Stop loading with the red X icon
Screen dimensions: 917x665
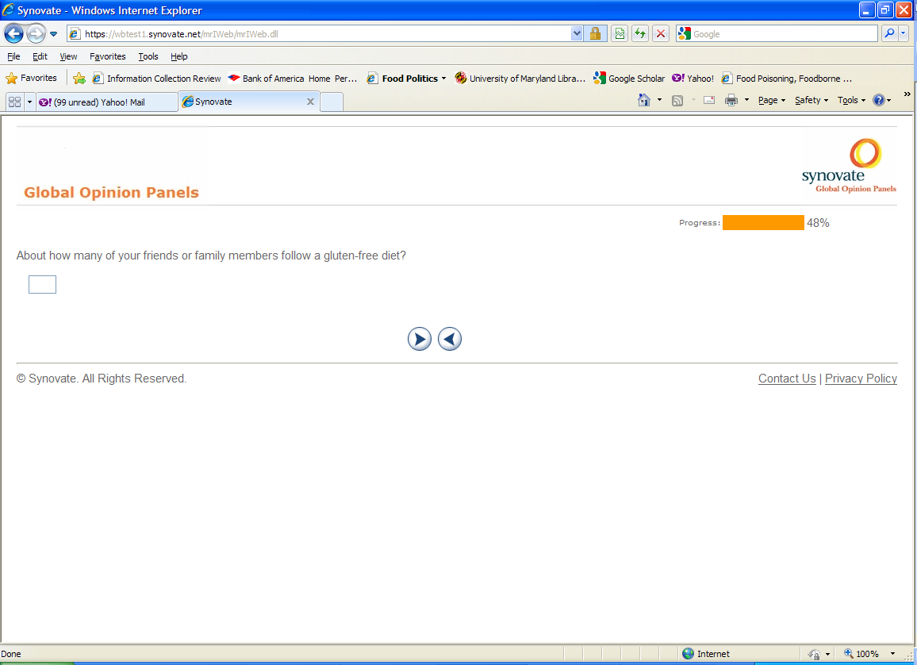pyautogui.click(x=661, y=34)
